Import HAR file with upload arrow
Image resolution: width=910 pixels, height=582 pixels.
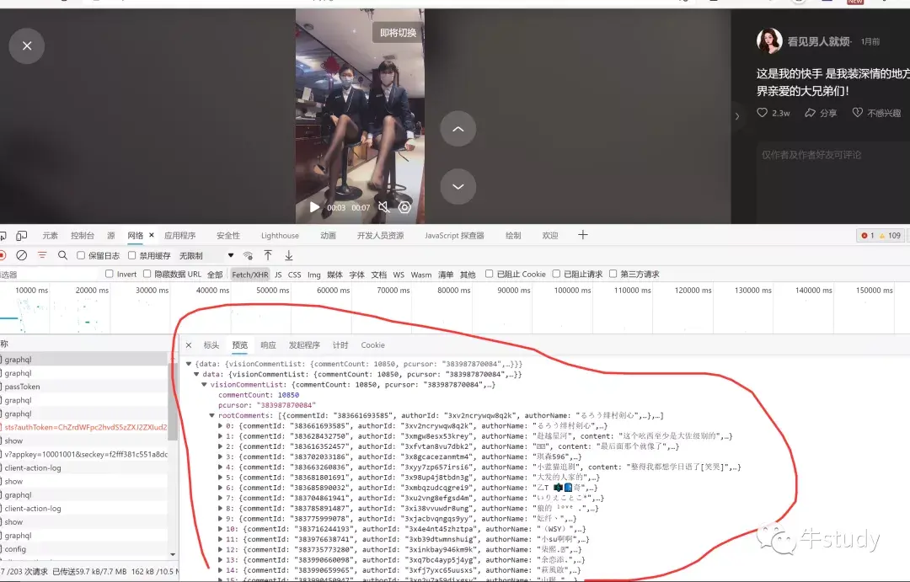tap(268, 255)
